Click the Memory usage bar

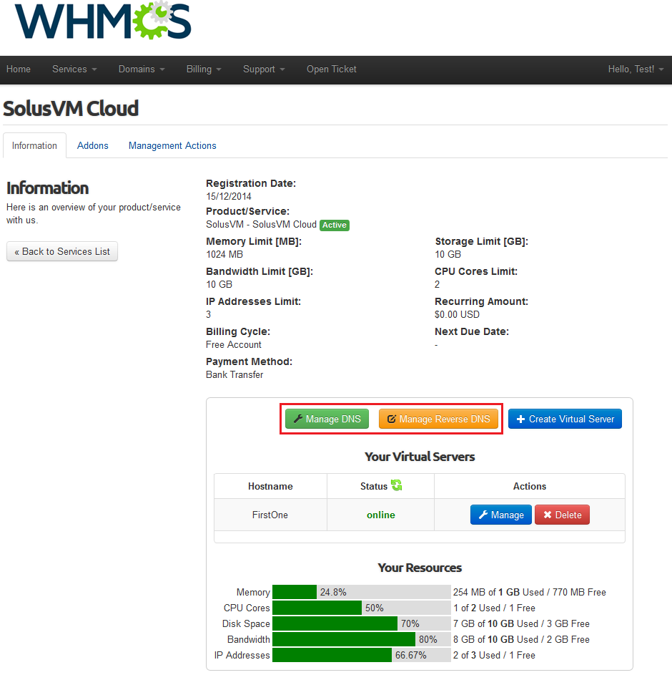361,592
